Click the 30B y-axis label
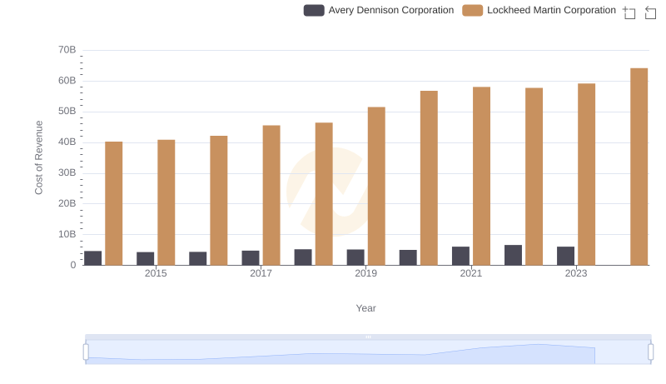The image size is (666, 384). [67, 173]
